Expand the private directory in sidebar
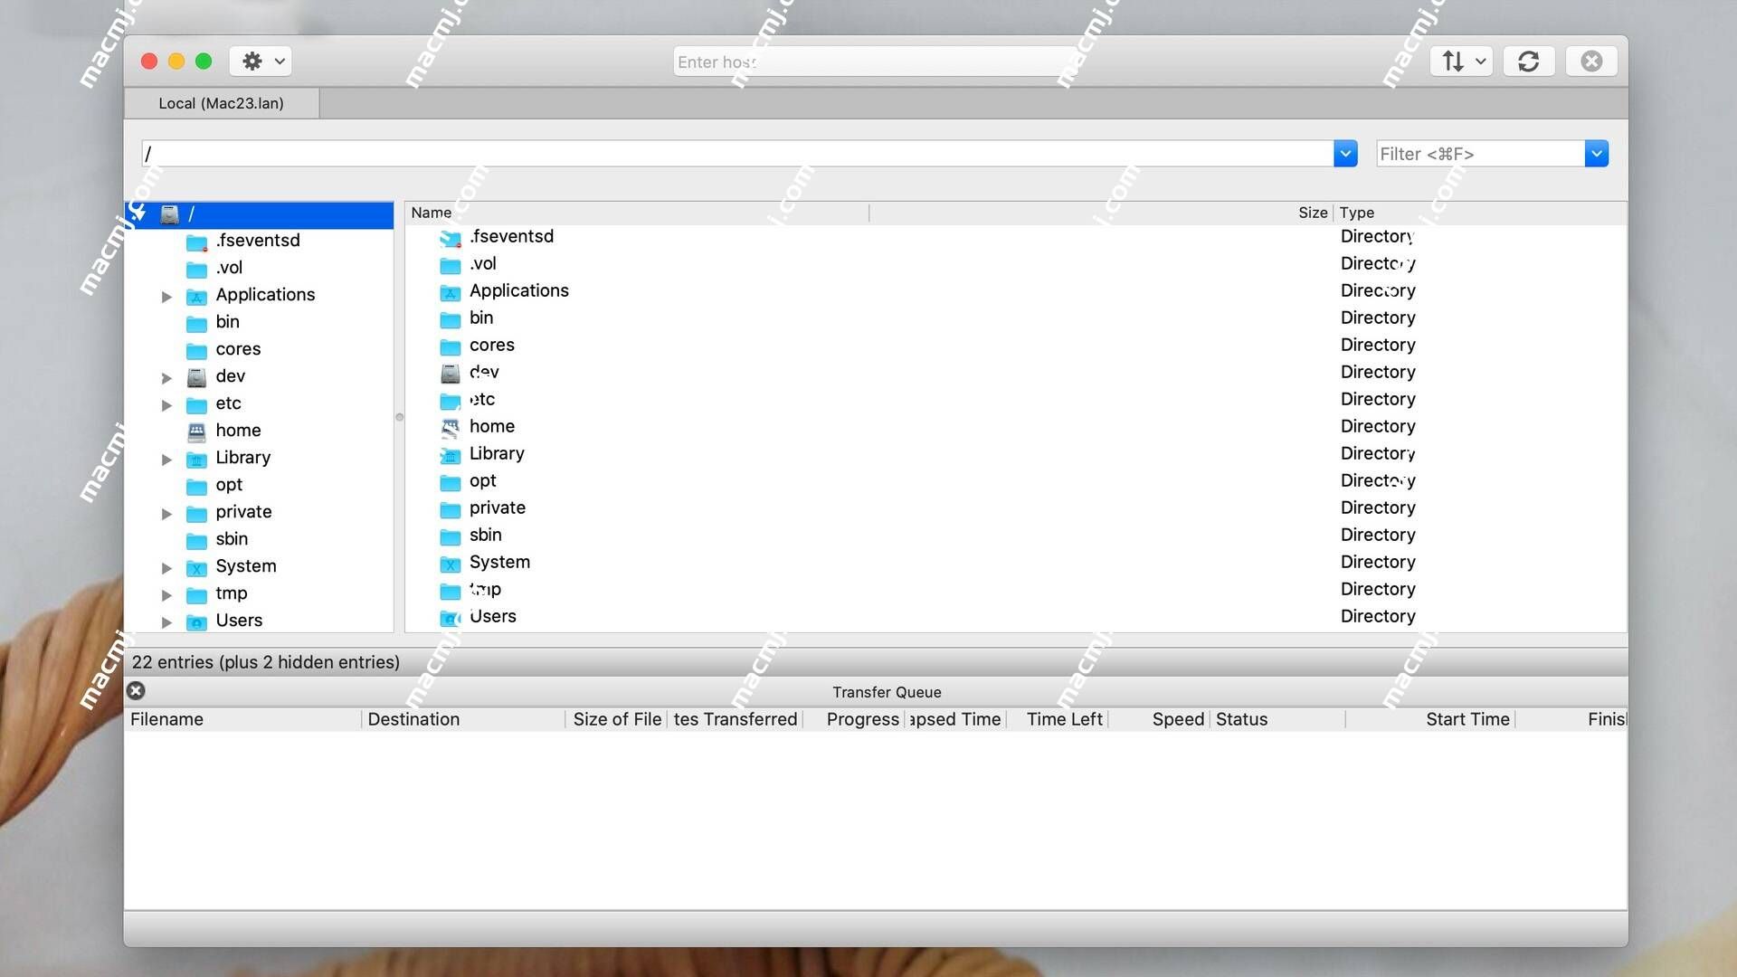1737x977 pixels. (x=166, y=512)
